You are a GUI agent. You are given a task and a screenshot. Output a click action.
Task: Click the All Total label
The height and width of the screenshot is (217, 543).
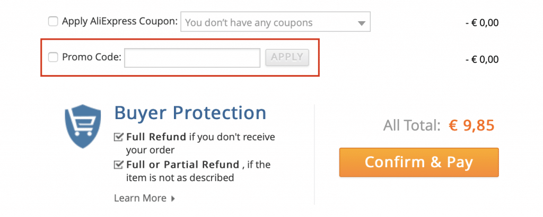(411, 126)
